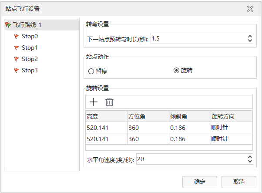Image resolution: width=262 pixels, height=193 pixels.
Task: Increase 水平角速度 with the up arrow
Action: click(x=250, y=157)
